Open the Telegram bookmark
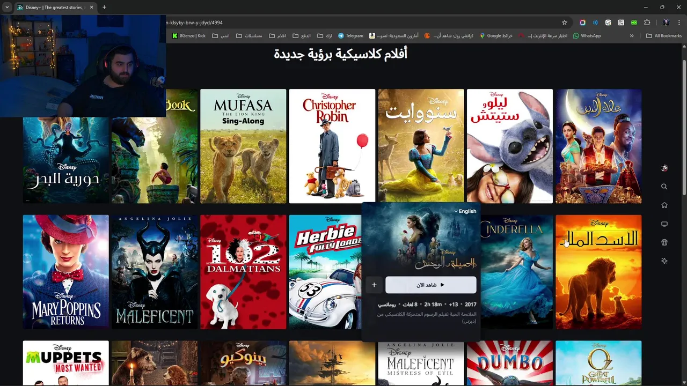 tap(350, 36)
